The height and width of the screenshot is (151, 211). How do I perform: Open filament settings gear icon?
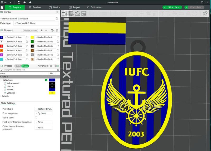[x=57, y=30]
